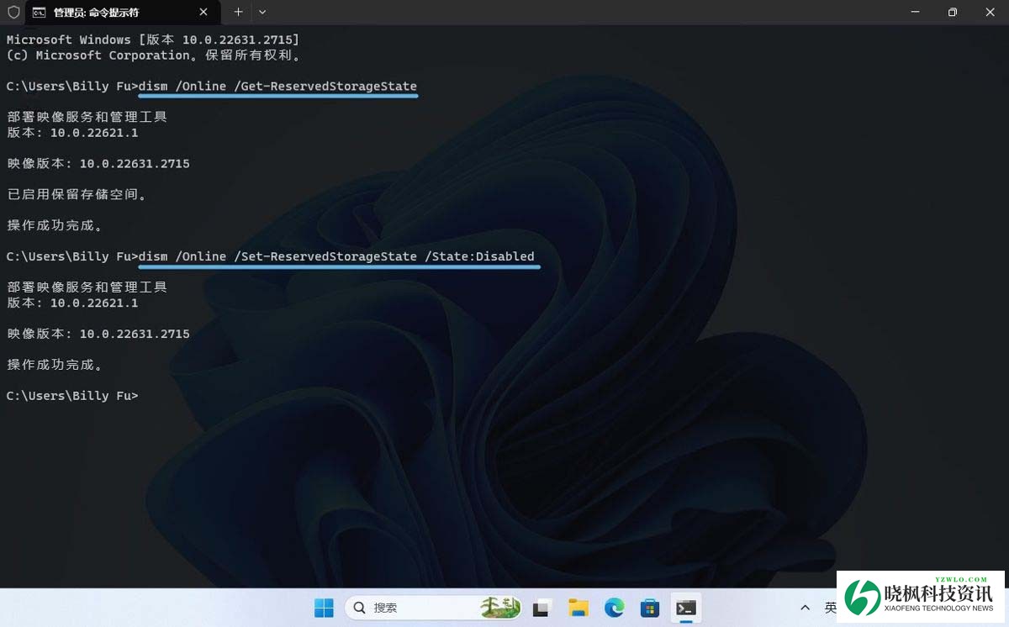Open Microsoft Store from the taskbar

tap(649, 608)
